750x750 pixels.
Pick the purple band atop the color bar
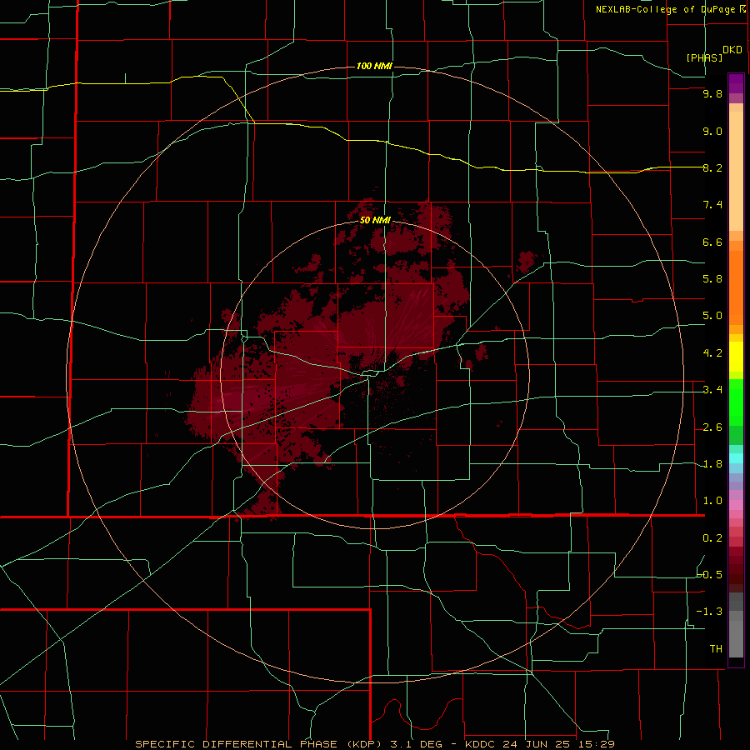[x=736, y=83]
